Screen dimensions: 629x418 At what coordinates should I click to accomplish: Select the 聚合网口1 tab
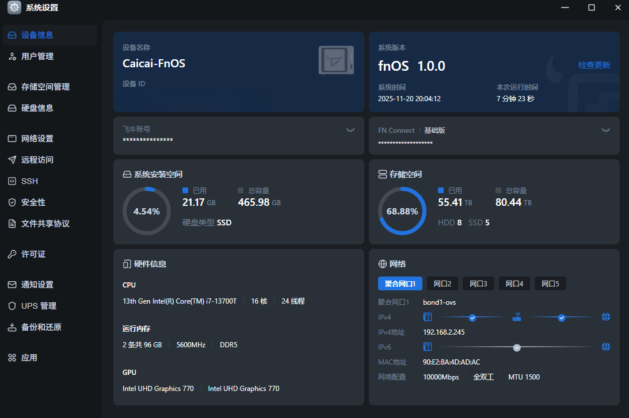tap(400, 283)
